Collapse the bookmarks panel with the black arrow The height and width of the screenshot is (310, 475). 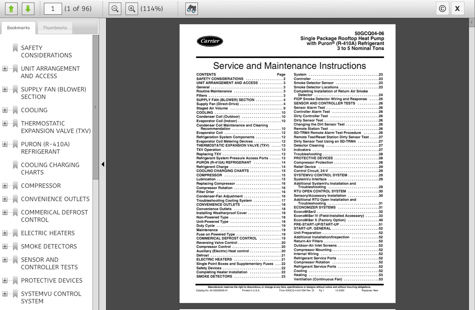(103, 164)
